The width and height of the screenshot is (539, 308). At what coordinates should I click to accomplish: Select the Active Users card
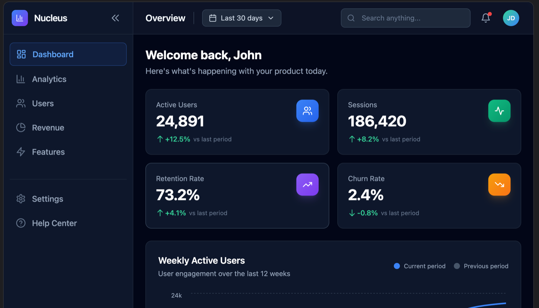pyautogui.click(x=237, y=122)
